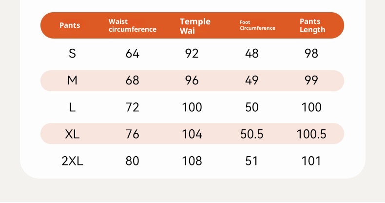Click the Pants column header
Image resolution: width=385 pixels, height=203 pixels.
tap(70, 25)
